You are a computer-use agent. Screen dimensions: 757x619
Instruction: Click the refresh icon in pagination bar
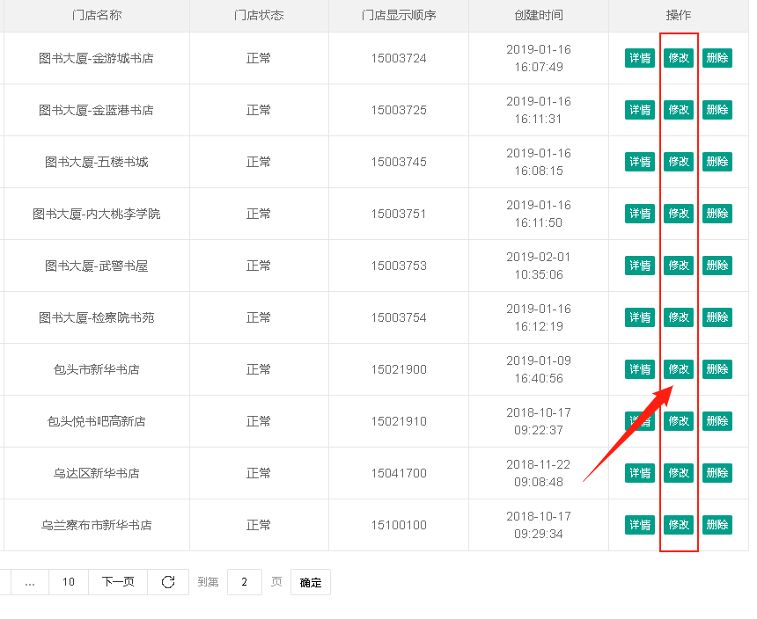click(x=168, y=582)
